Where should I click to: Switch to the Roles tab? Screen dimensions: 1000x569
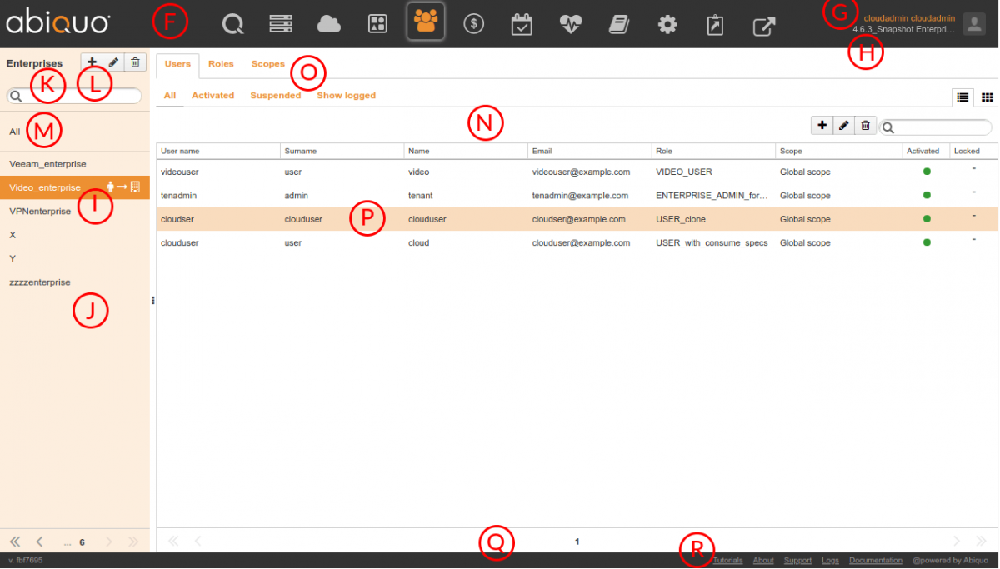coord(221,64)
